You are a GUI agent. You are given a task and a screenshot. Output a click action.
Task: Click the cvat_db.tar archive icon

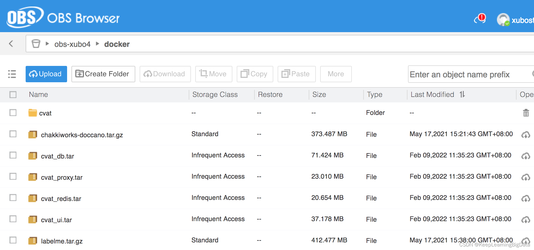coord(33,156)
